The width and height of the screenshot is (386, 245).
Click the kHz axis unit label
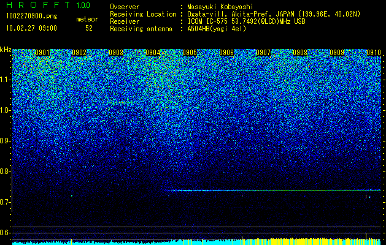coord(6,50)
